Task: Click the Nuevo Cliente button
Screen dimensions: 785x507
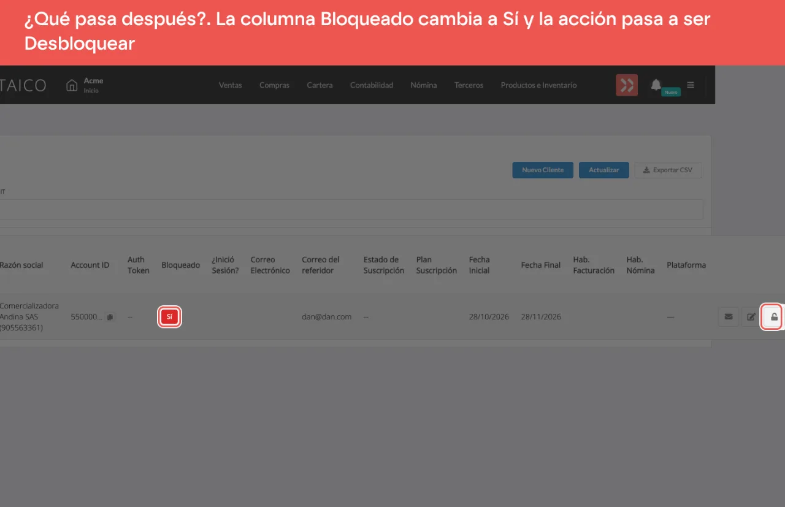Action: pos(543,170)
